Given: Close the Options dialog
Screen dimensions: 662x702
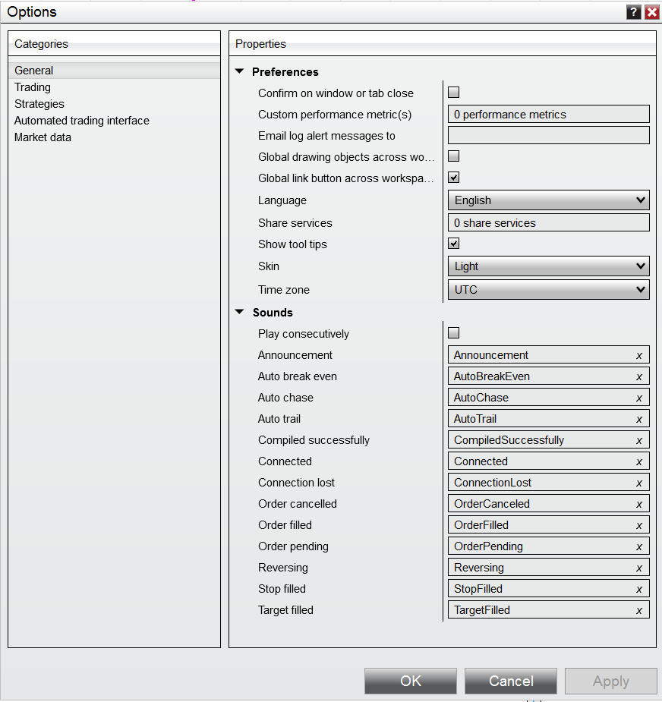Looking at the screenshot, I should pos(651,12).
